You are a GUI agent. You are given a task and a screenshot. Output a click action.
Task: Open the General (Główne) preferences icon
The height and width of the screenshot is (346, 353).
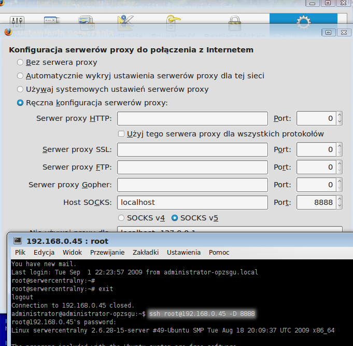pyautogui.click(x=17, y=23)
